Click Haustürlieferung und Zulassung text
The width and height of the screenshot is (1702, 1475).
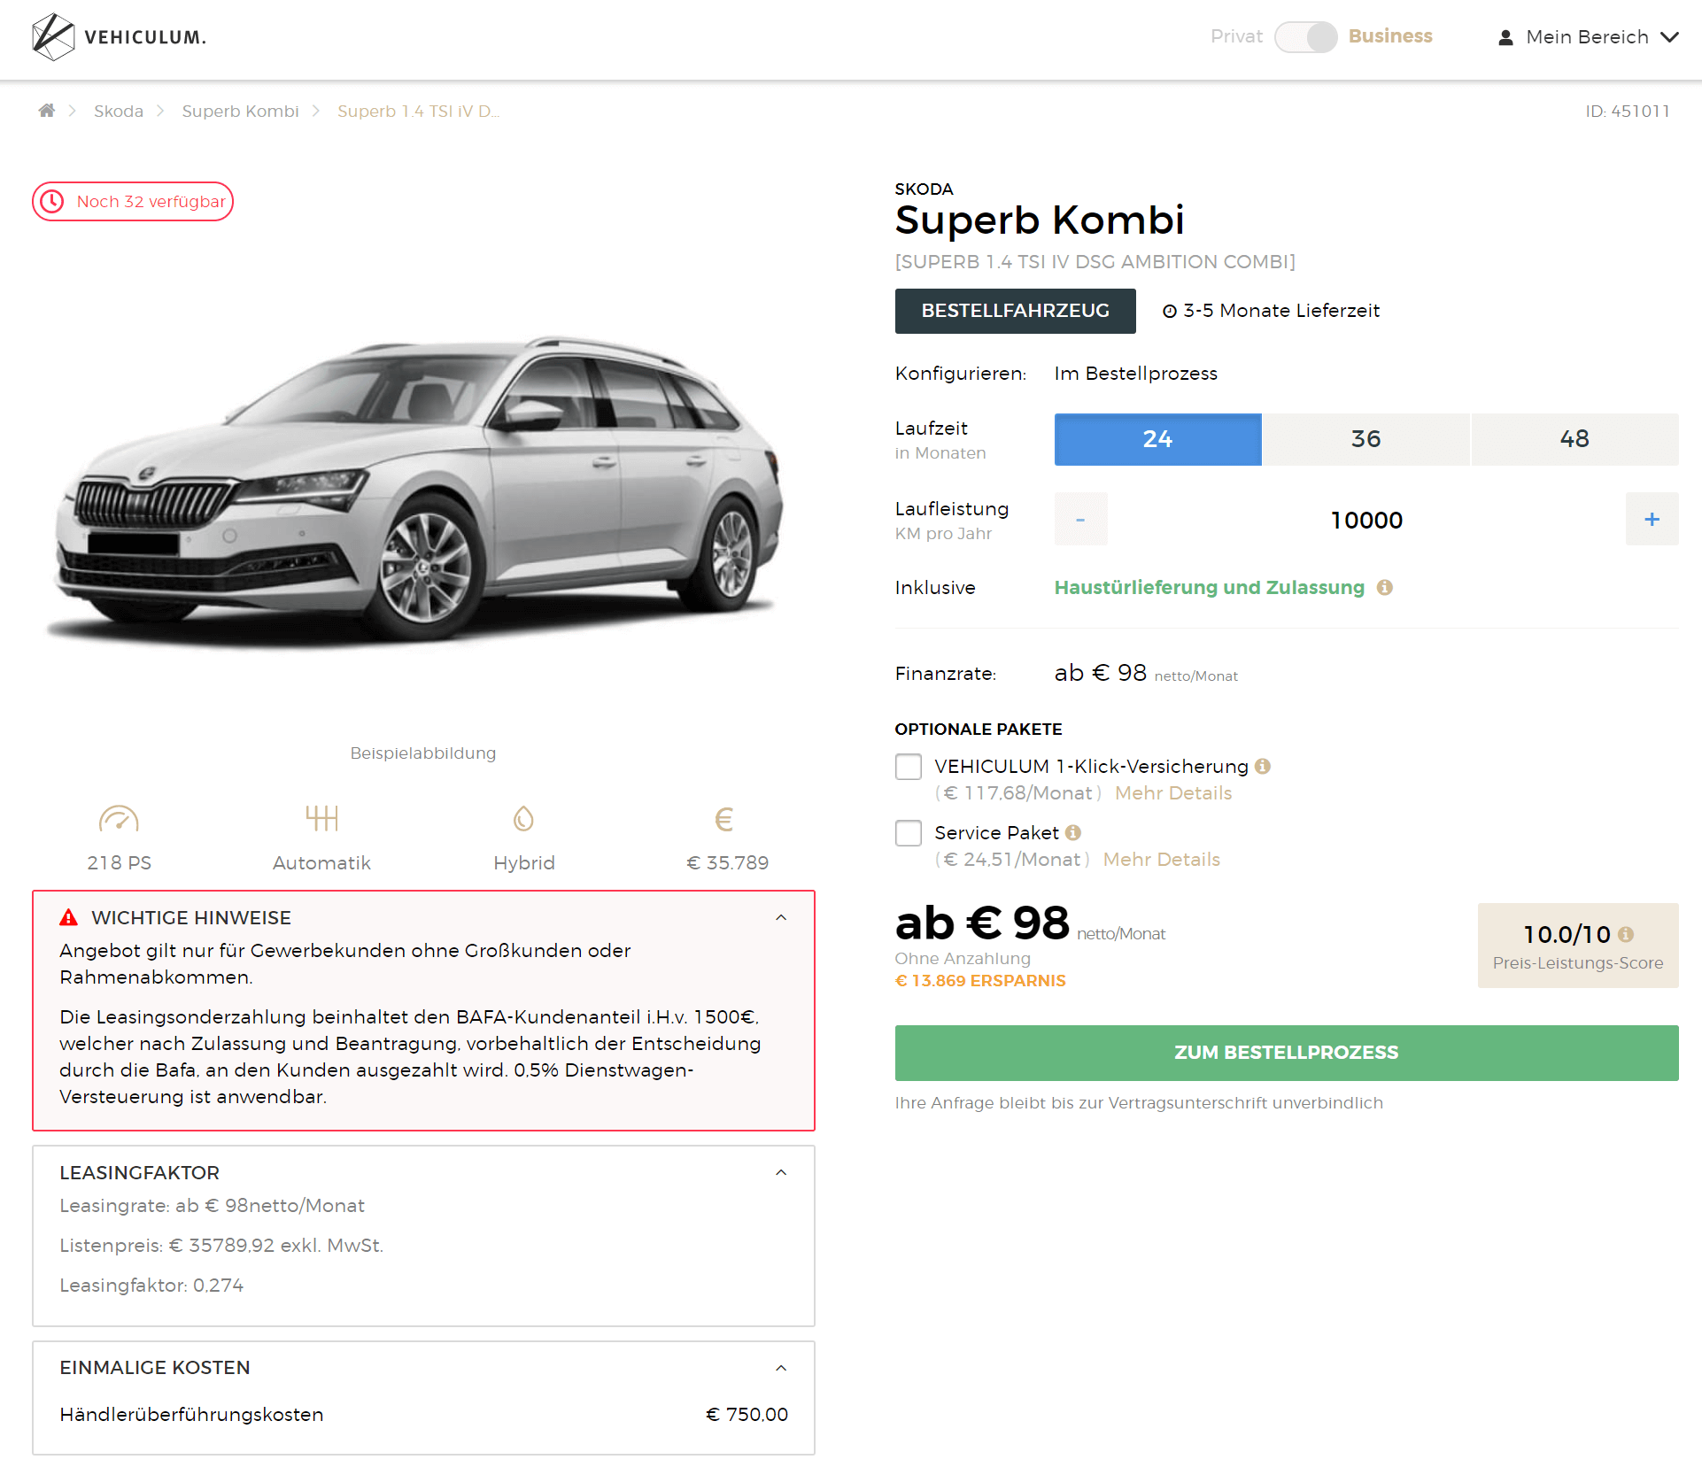(x=1210, y=588)
